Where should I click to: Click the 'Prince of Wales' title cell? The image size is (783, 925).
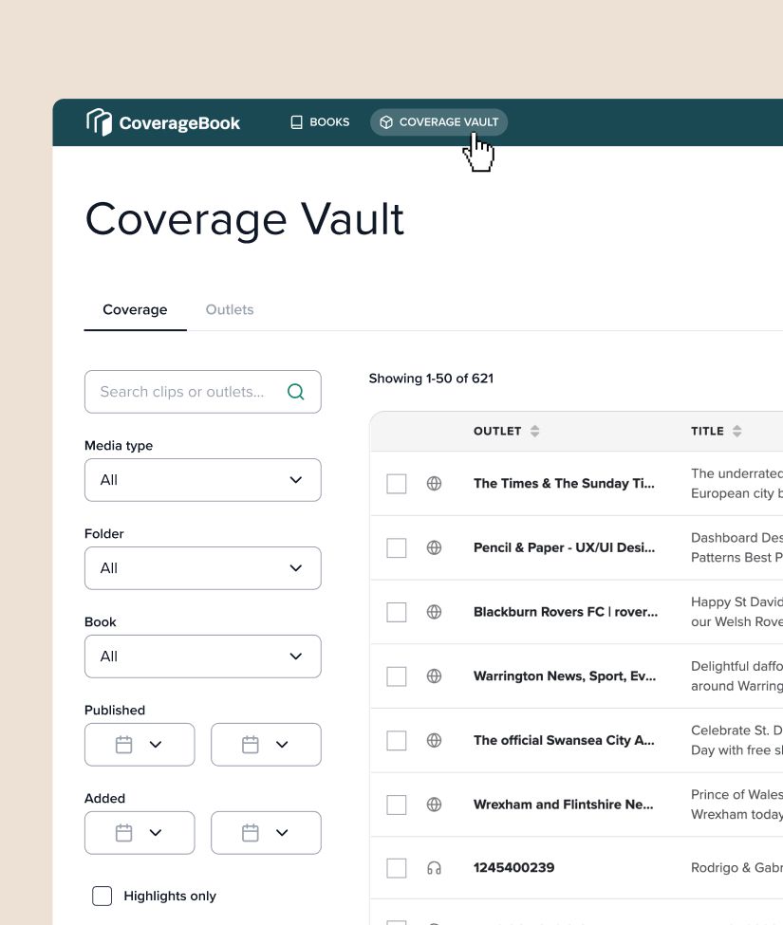[737, 805]
